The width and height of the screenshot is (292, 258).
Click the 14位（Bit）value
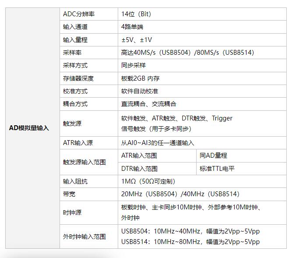(136, 14)
